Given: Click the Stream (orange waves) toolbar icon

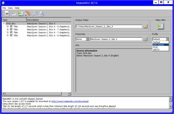Looking at the screenshot, I should point(27,13).
